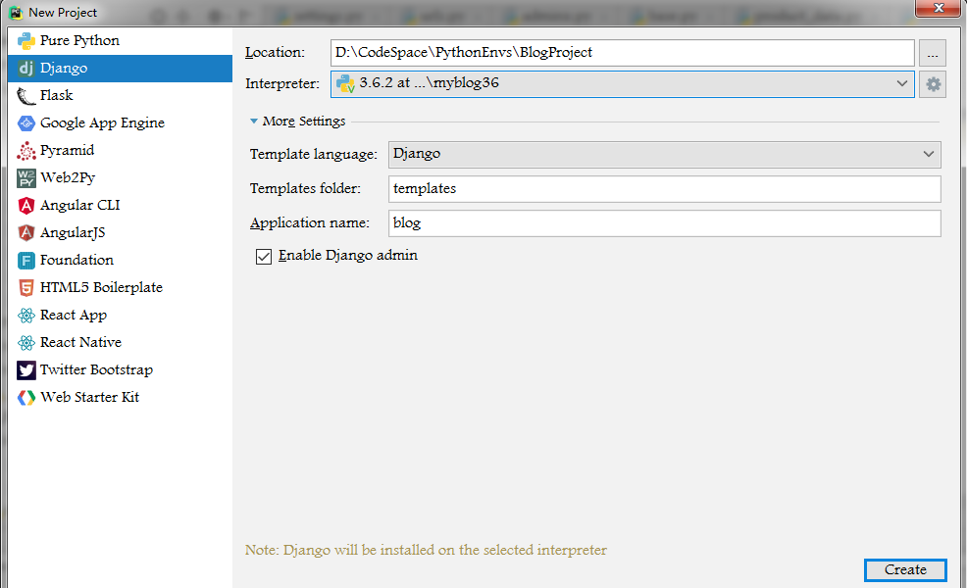This screenshot has width=967, height=588.
Task: Select React App project type
Action: point(121,315)
